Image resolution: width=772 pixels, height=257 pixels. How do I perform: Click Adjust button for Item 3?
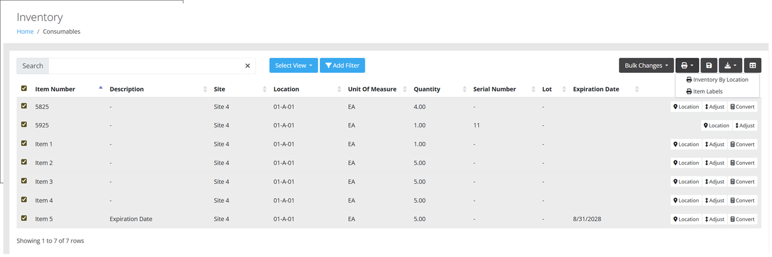tap(715, 182)
